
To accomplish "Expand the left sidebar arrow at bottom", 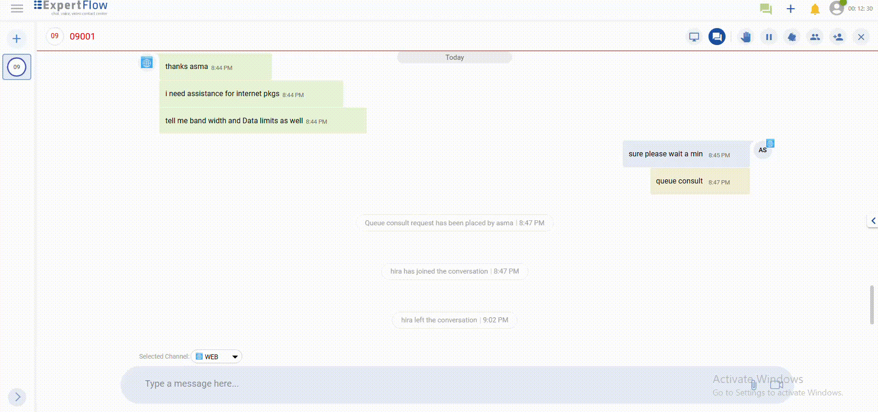I will 18,397.
